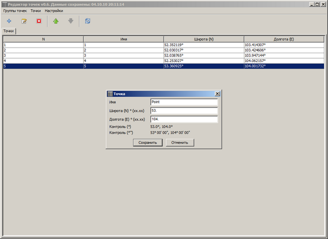Viewport: 328px width, 239px height.
Task: Click the add point plus icon
Action: coord(9,21)
